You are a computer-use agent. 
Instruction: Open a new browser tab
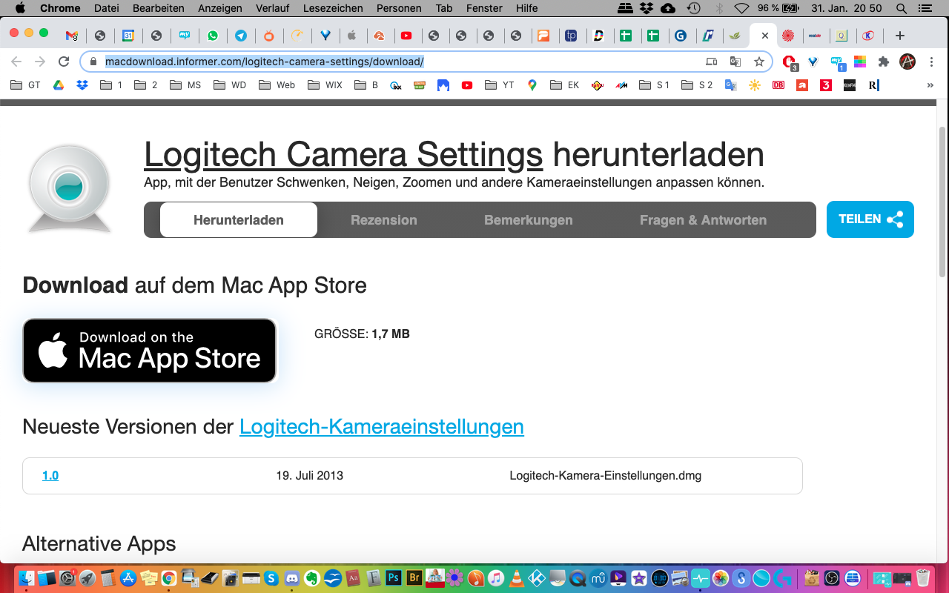click(x=899, y=36)
